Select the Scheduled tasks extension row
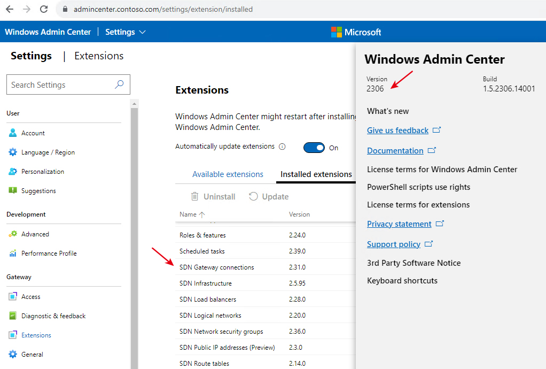Image resolution: width=546 pixels, height=369 pixels. [266, 251]
